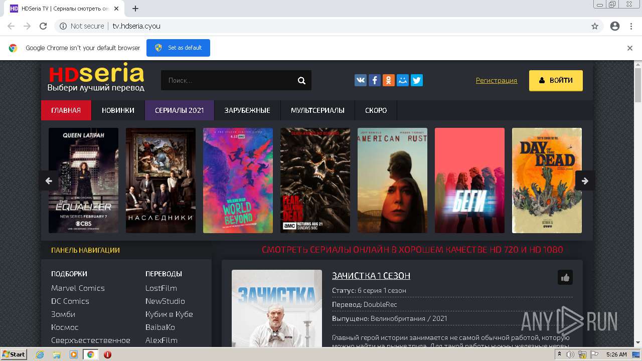Select the ГЛАВНАЯ menu item
Viewport: 642px width, 361px height.
[x=66, y=110]
